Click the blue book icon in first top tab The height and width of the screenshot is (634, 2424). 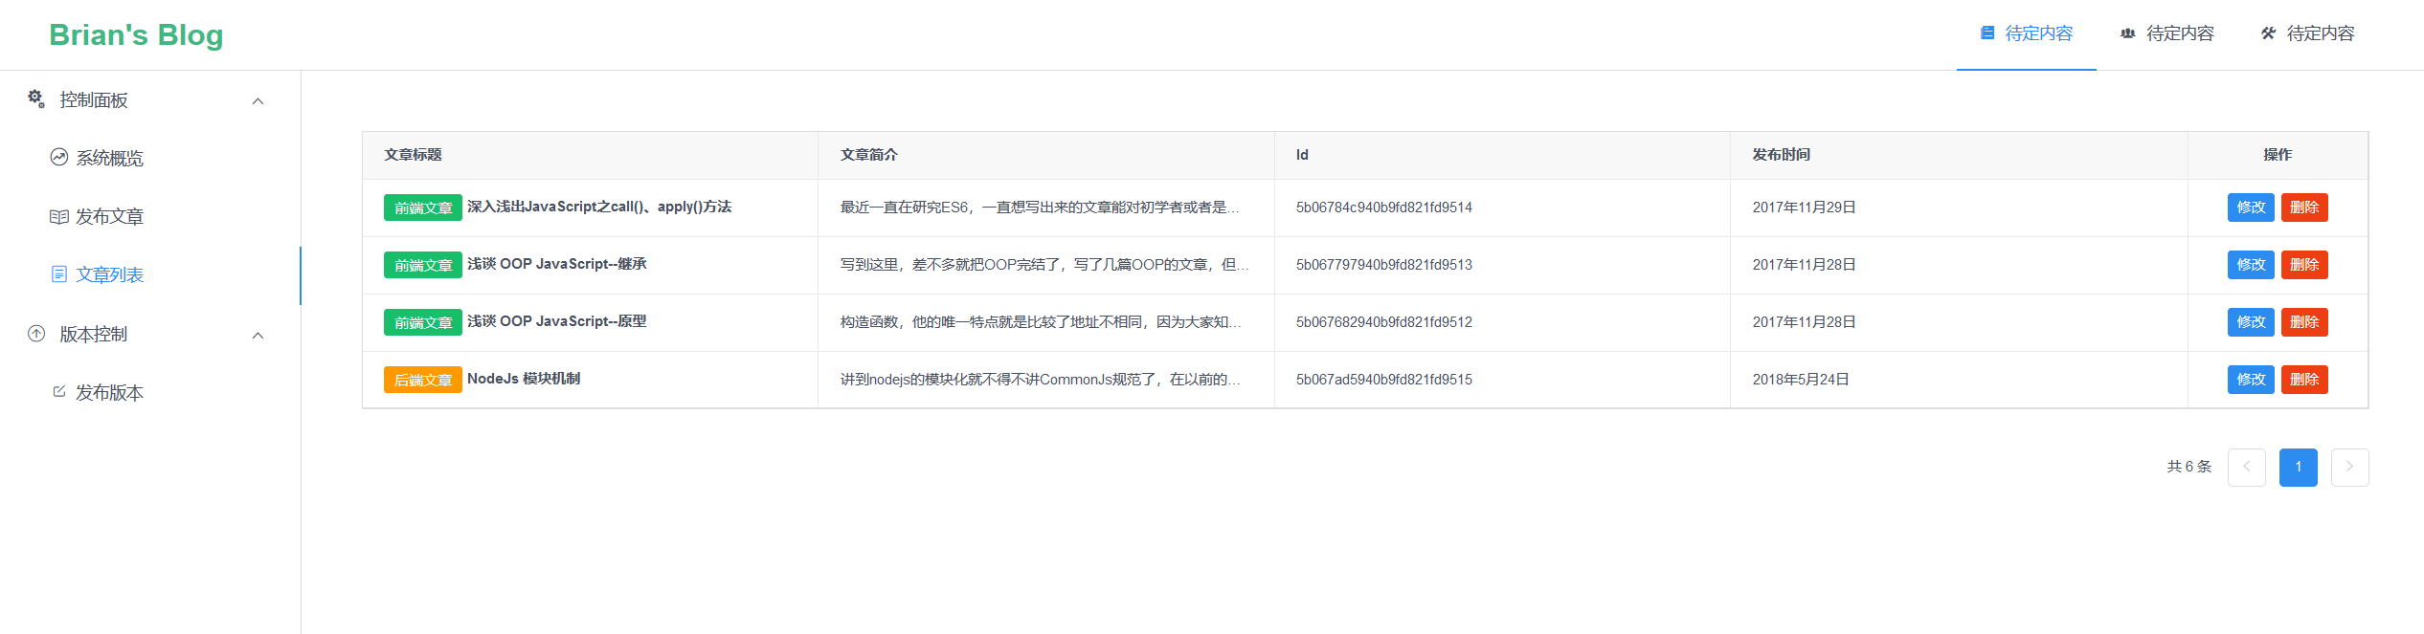pyautogui.click(x=1987, y=33)
